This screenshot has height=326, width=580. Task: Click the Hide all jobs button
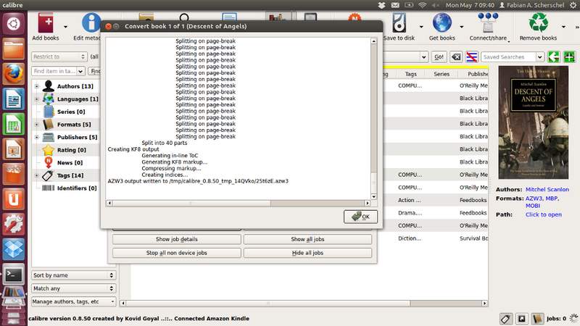pyautogui.click(x=307, y=253)
